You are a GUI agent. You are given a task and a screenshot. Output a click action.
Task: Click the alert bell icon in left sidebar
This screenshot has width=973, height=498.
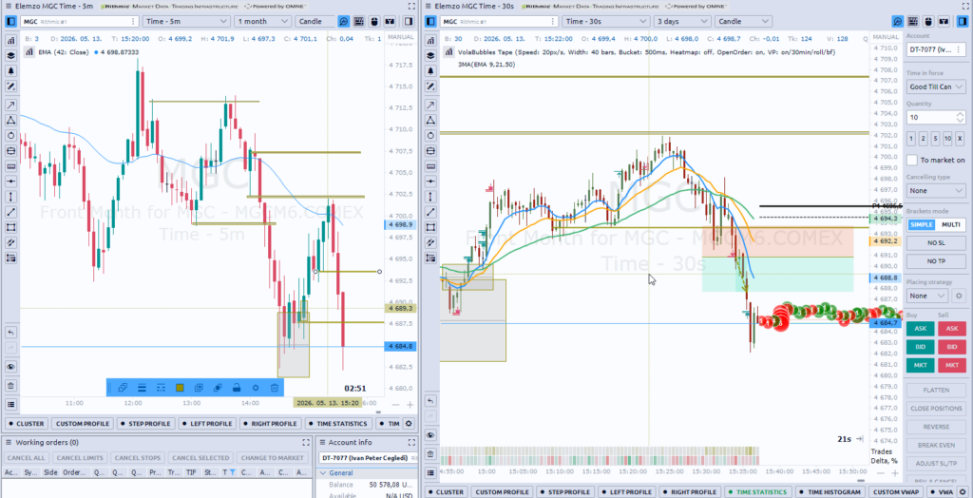click(x=10, y=70)
